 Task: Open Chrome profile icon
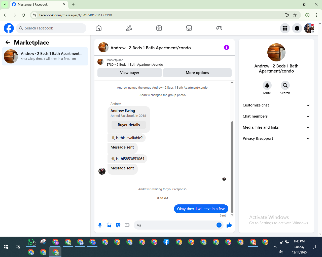pyautogui.click(x=307, y=15)
